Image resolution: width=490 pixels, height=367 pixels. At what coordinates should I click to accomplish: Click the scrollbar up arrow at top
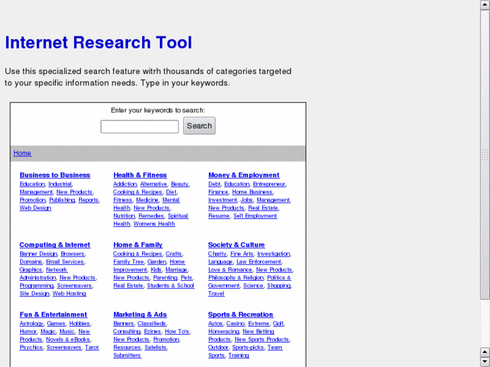(485, 5)
